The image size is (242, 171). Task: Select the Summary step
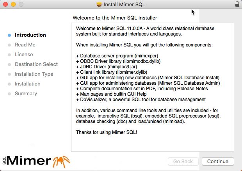point(26,94)
